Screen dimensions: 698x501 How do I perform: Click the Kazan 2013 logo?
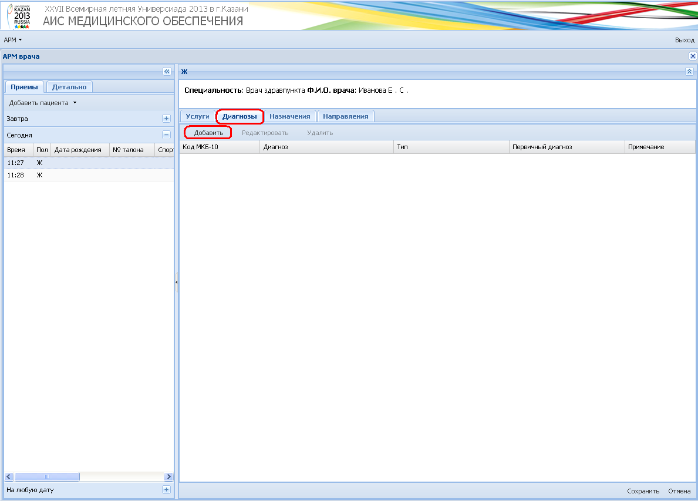click(19, 16)
